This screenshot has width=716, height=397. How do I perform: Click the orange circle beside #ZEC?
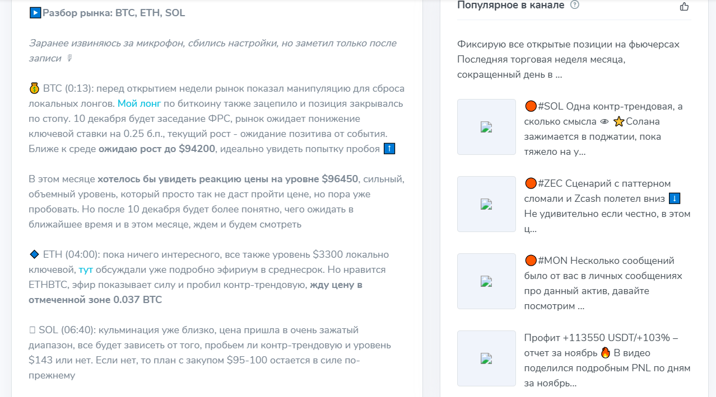coord(531,183)
